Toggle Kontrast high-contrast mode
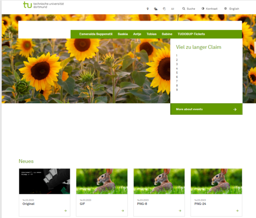This screenshot has width=256, height=218. pyautogui.click(x=209, y=8)
